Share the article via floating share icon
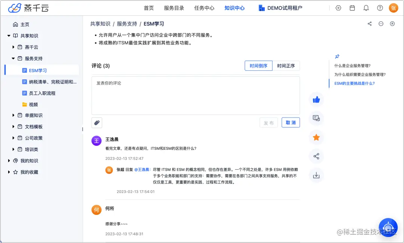The image size is (404, 243). coord(316,156)
